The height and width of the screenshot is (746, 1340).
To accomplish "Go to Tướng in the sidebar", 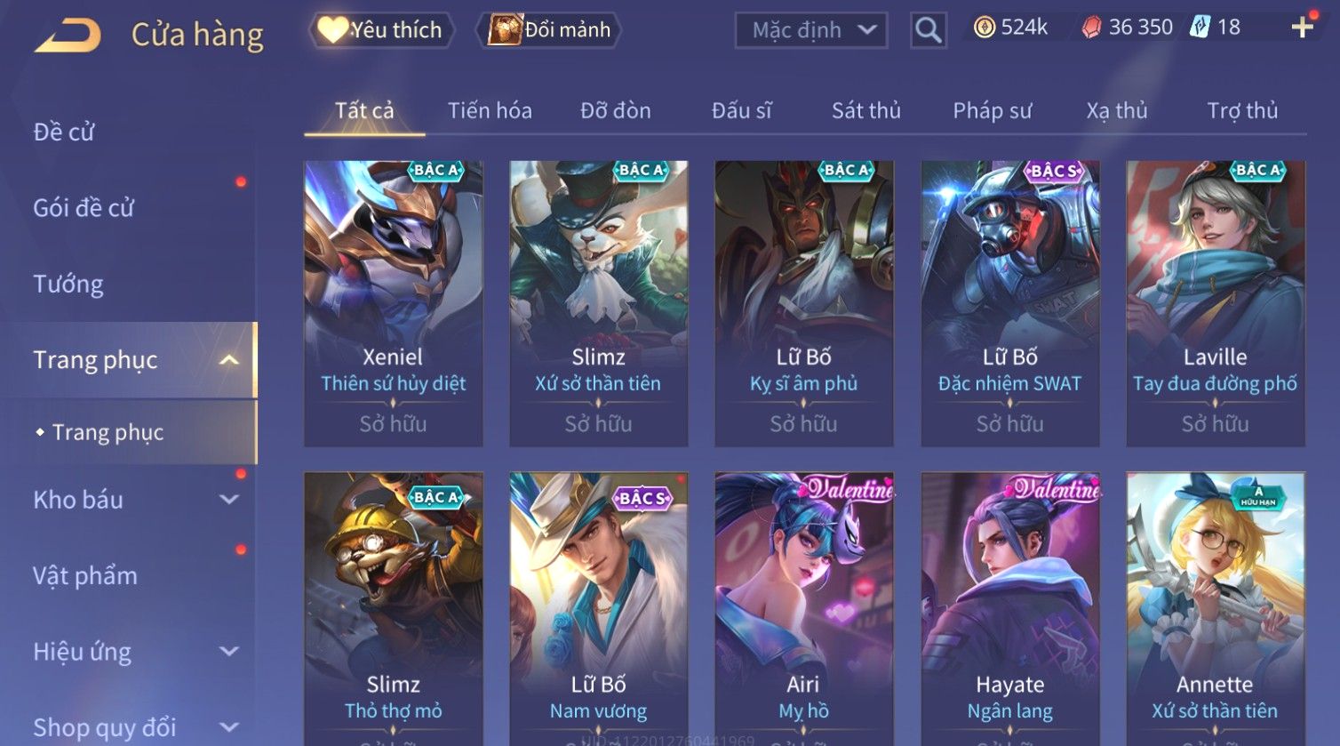I will pyautogui.click(x=68, y=284).
